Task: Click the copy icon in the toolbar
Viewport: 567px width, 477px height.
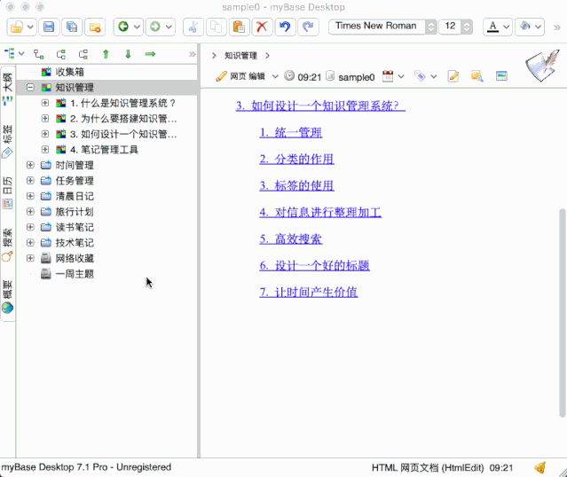Action: (x=216, y=27)
